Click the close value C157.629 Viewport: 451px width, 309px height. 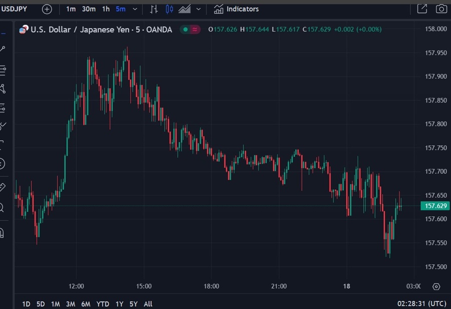click(x=316, y=30)
